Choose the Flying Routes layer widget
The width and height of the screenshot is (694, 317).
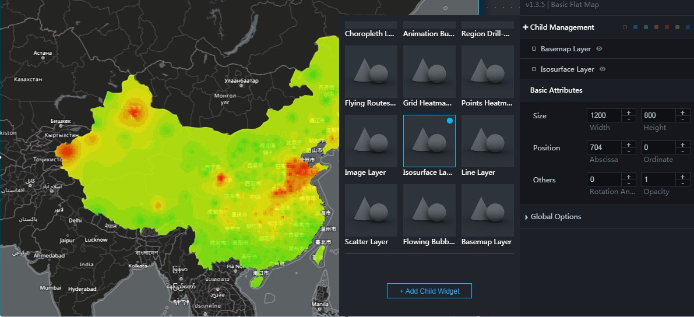click(x=371, y=72)
